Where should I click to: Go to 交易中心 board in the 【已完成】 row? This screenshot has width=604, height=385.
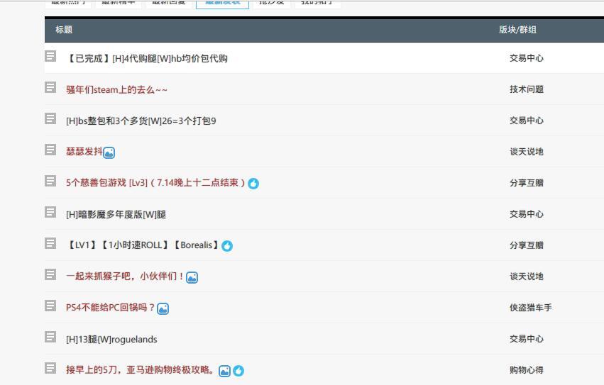click(527, 58)
